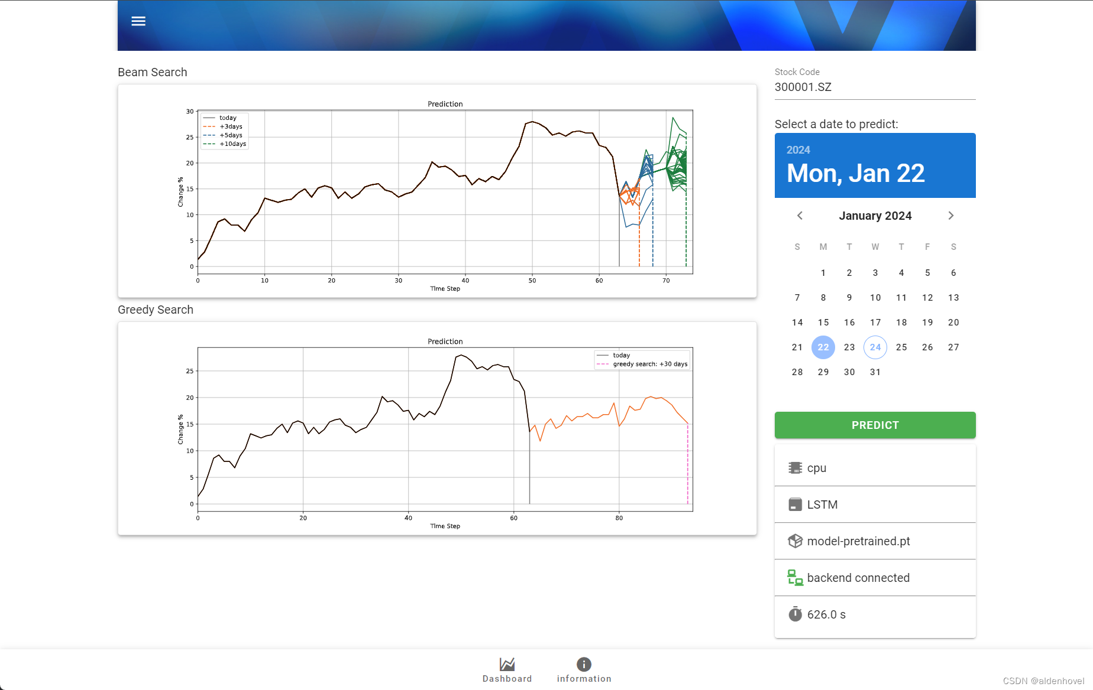Viewport: 1093px width, 690px height.
Task: Select January 23 in the calendar
Action: (x=849, y=347)
